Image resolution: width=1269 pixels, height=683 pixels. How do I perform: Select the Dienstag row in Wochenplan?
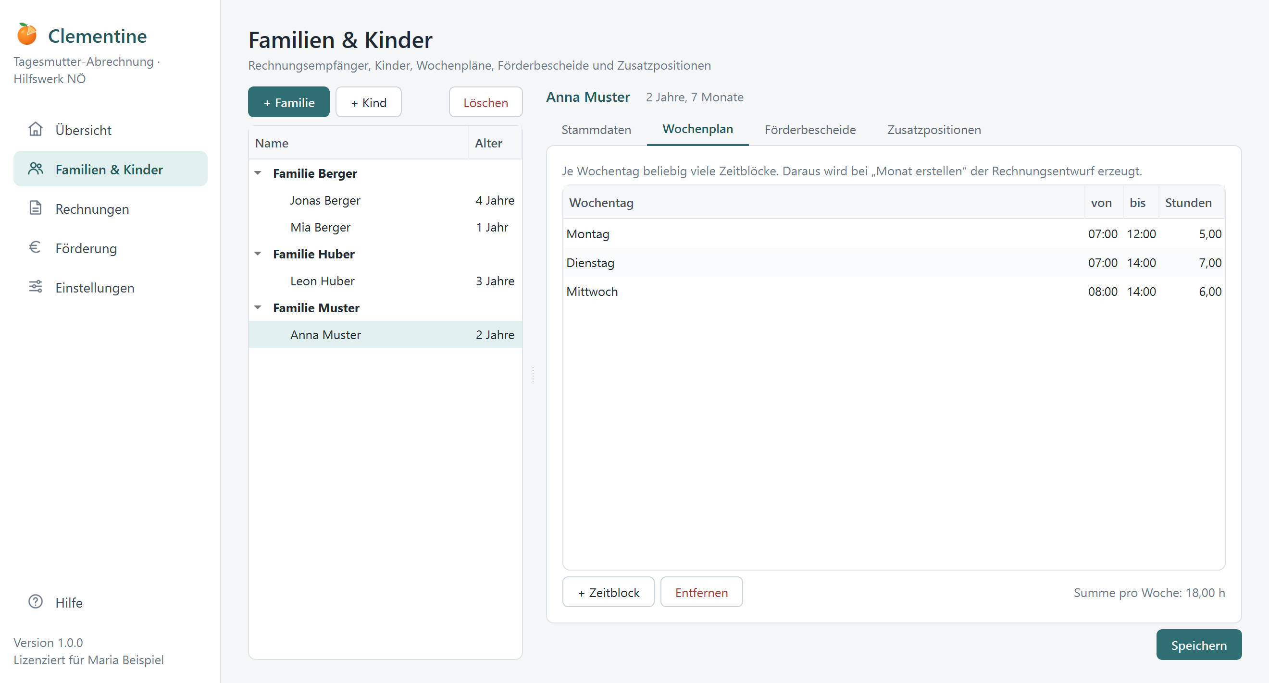click(x=894, y=263)
